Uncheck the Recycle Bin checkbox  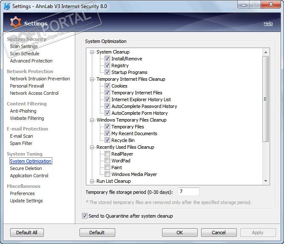(107, 140)
